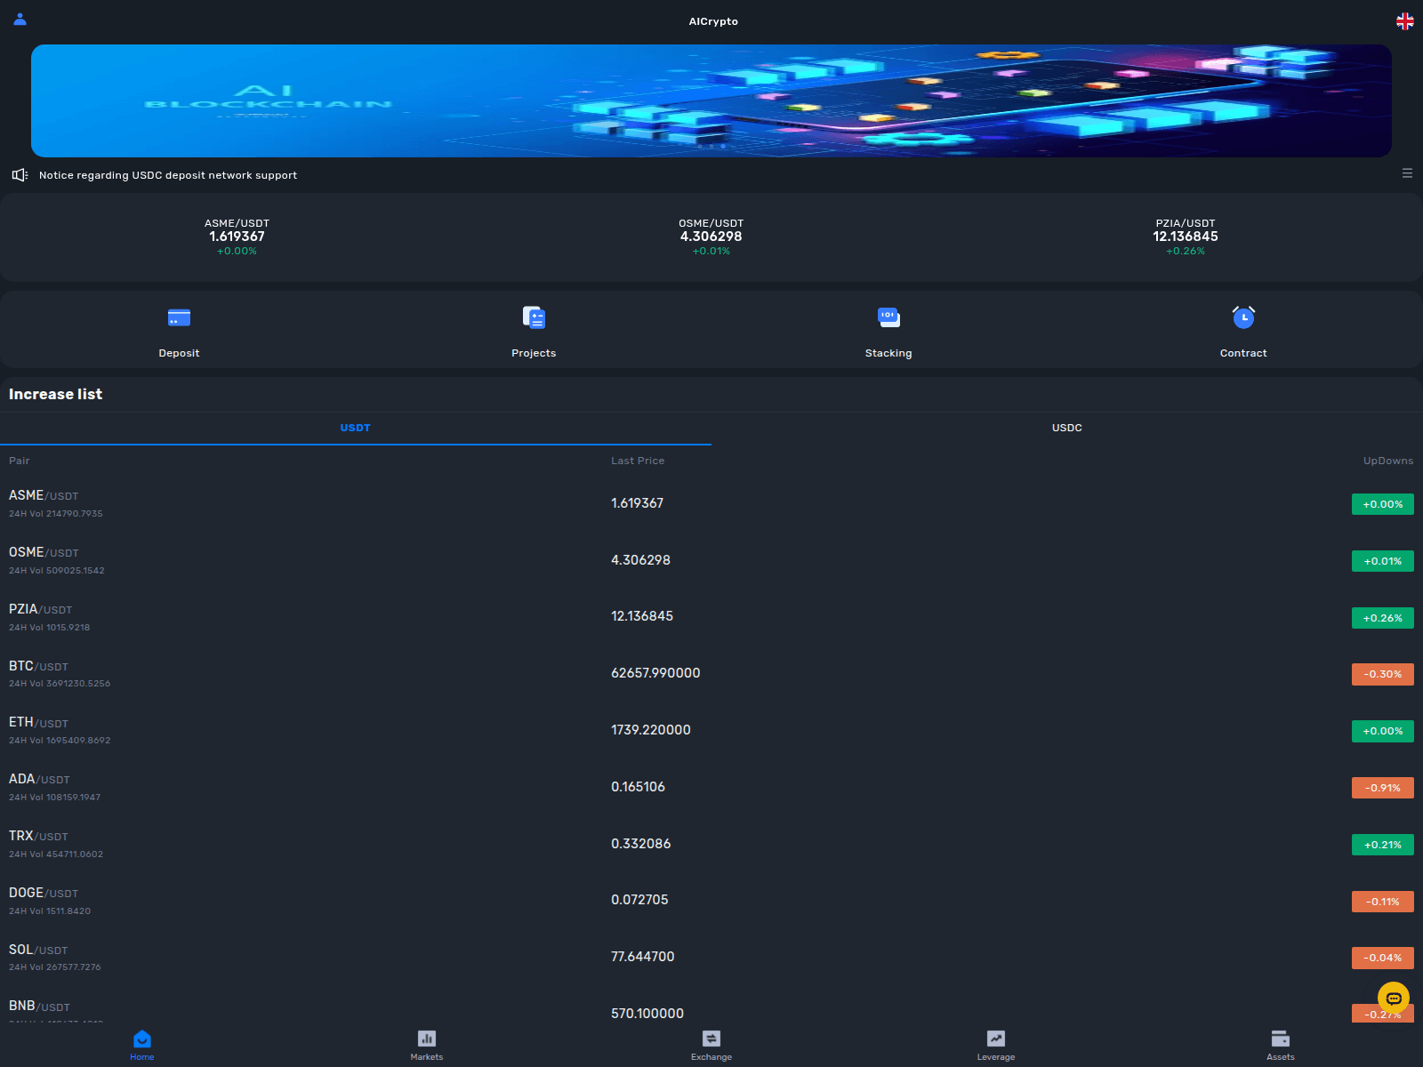The height and width of the screenshot is (1067, 1423).
Task: Click DOGE last price 0.072705
Action: [x=639, y=900]
